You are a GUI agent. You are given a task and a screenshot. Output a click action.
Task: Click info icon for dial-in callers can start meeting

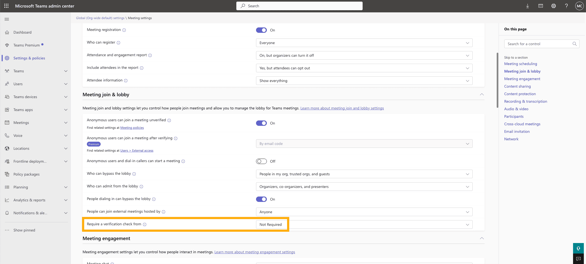(x=183, y=161)
